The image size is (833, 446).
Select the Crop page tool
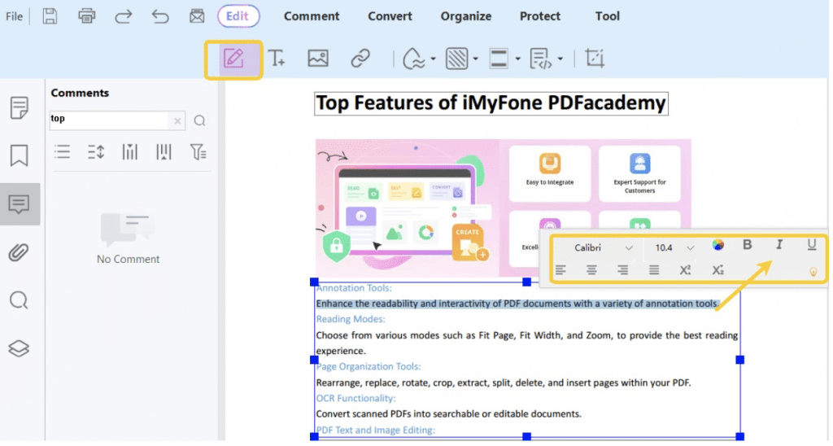pyautogui.click(x=595, y=58)
